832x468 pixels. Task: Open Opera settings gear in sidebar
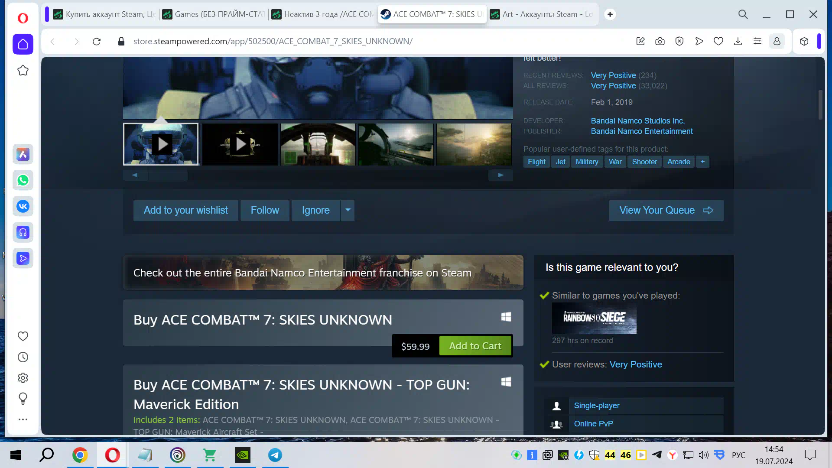pos(23,378)
